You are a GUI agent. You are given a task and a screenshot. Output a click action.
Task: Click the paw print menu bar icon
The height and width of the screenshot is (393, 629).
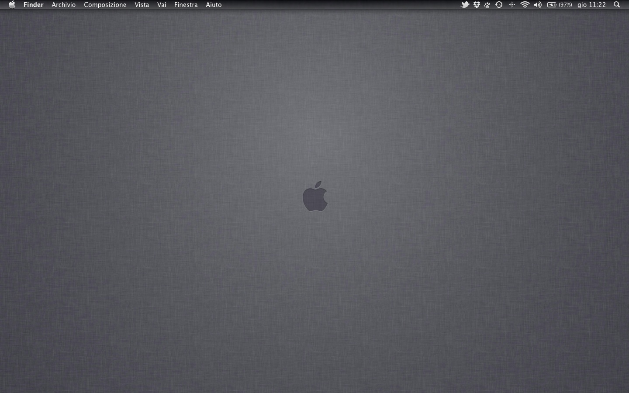[487, 5]
